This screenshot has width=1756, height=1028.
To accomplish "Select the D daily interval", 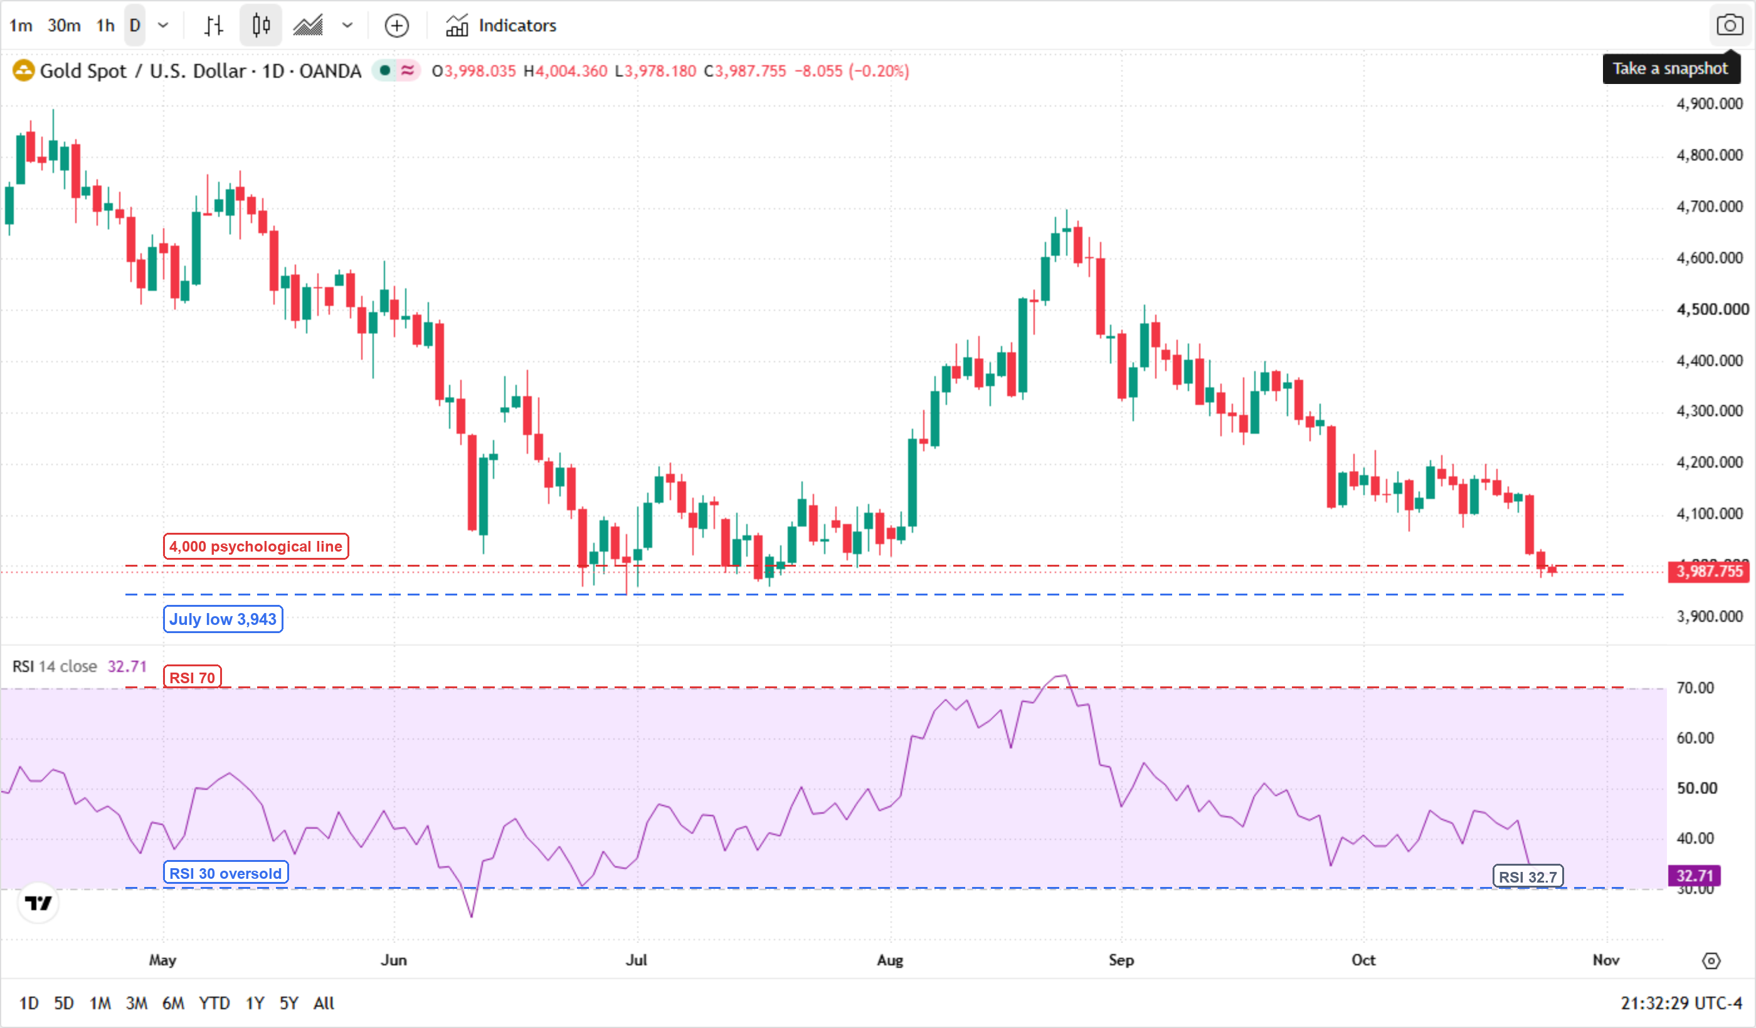I will (135, 26).
